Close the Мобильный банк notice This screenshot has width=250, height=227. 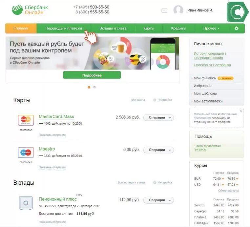pos(241,111)
